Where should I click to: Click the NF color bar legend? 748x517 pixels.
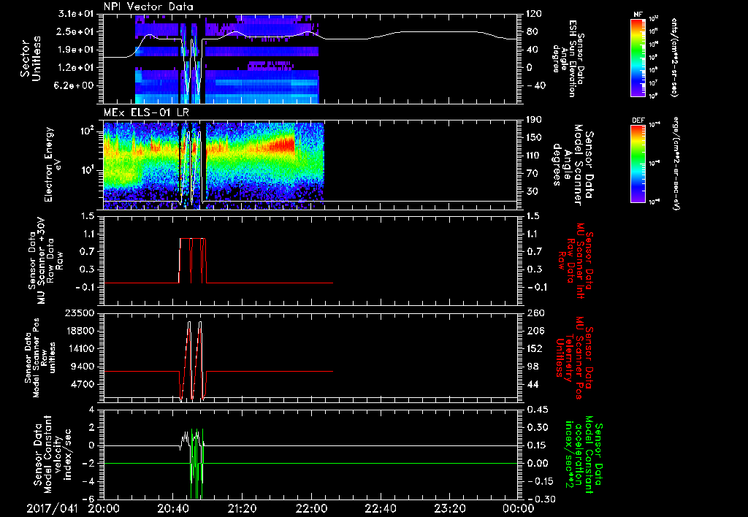[x=638, y=57]
